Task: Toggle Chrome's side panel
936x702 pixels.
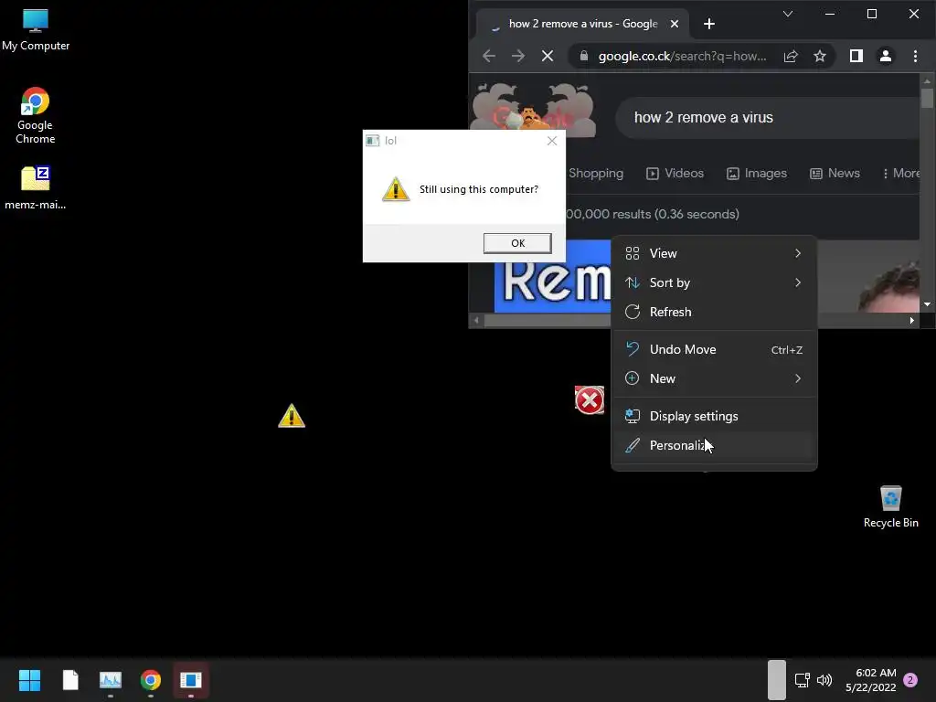Action: coord(856,56)
